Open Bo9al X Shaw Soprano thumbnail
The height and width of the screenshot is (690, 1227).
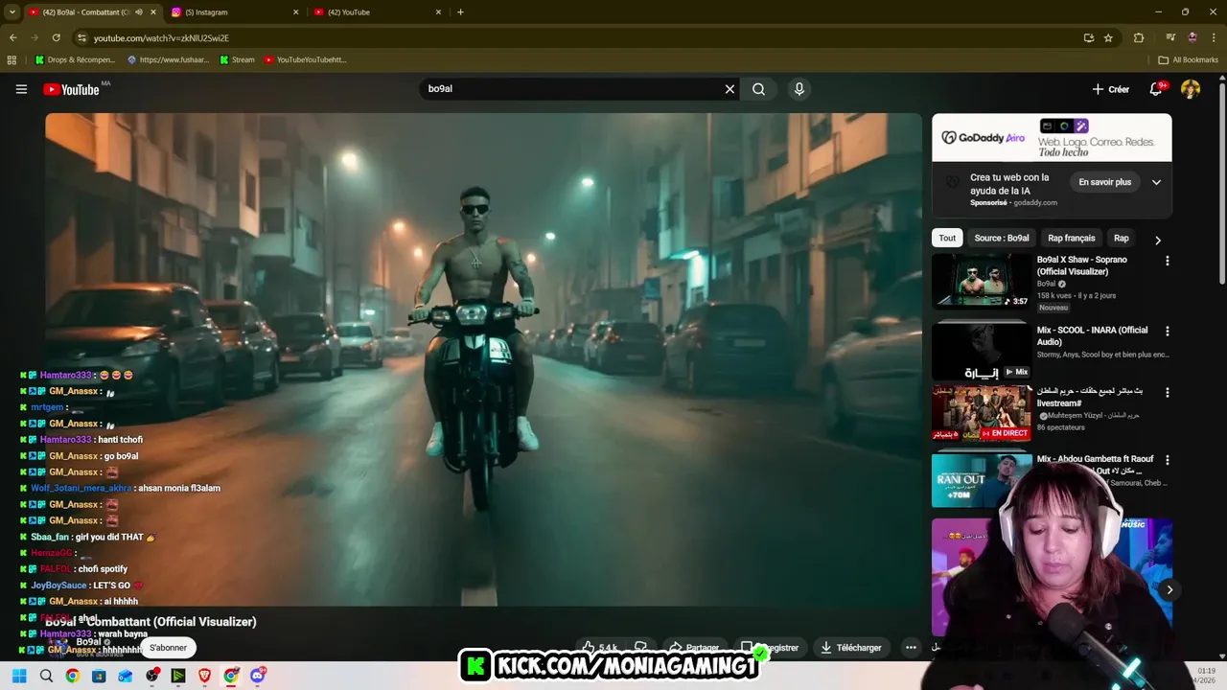click(982, 281)
